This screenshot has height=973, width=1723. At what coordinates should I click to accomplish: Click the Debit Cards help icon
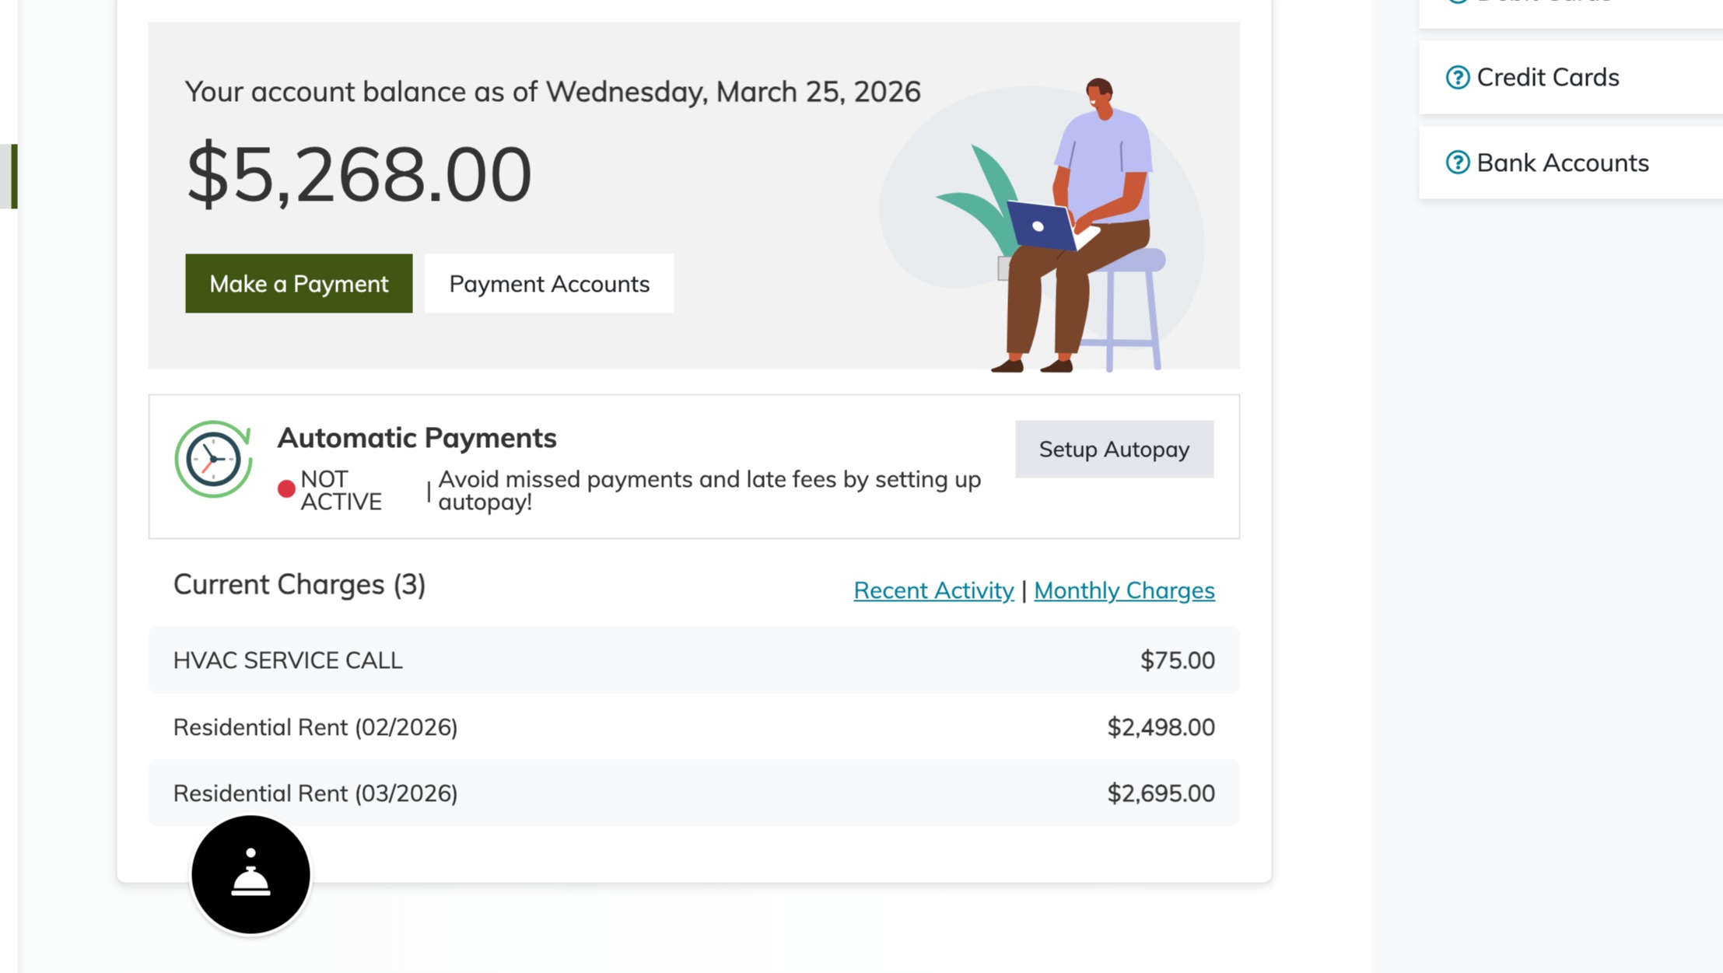point(1457,2)
